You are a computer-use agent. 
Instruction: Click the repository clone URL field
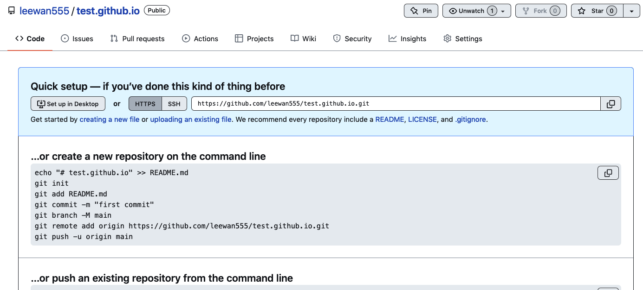click(x=396, y=104)
